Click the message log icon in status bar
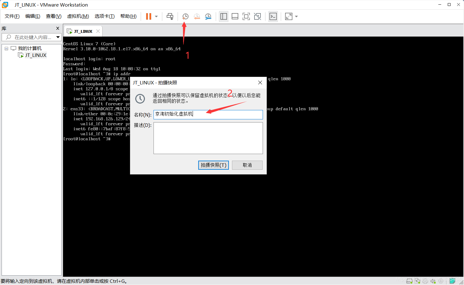The width and height of the screenshot is (464, 285). click(x=452, y=281)
